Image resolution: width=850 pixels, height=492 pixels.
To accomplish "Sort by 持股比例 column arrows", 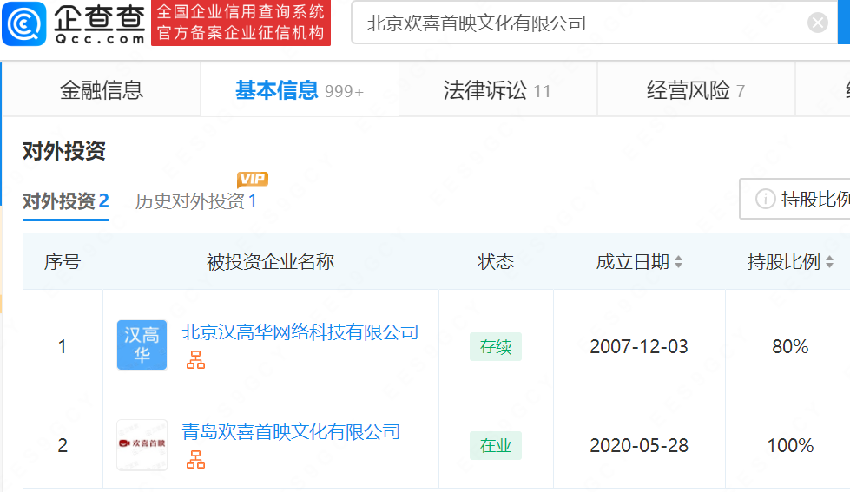I will (829, 262).
